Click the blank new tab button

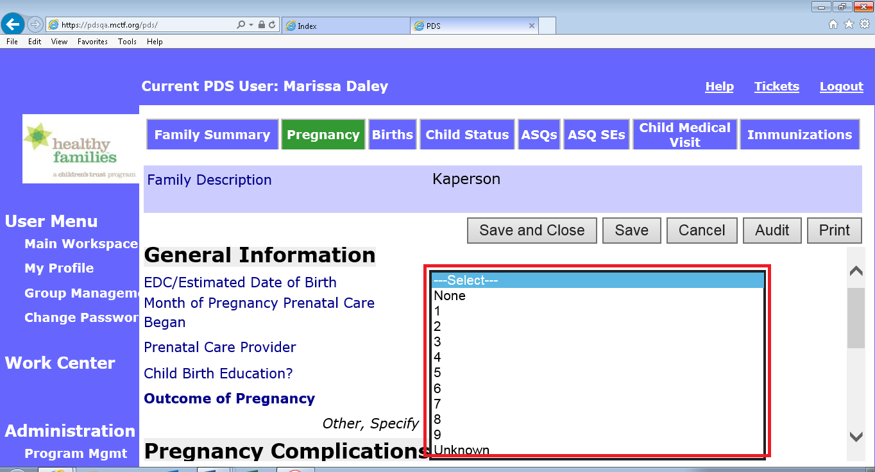pyautogui.click(x=547, y=26)
